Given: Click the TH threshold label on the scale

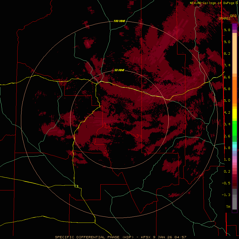Looking at the screenshot, I should point(228,207).
